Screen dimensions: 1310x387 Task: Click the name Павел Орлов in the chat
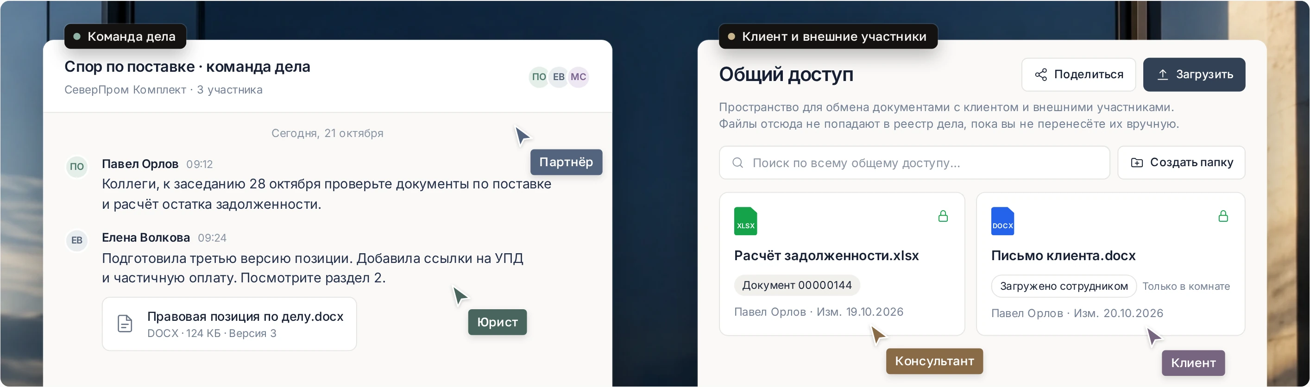pyautogui.click(x=140, y=164)
